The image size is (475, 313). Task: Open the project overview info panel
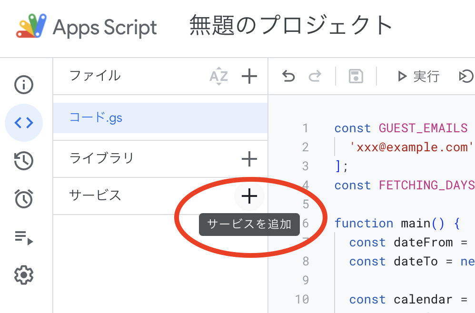click(24, 85)
